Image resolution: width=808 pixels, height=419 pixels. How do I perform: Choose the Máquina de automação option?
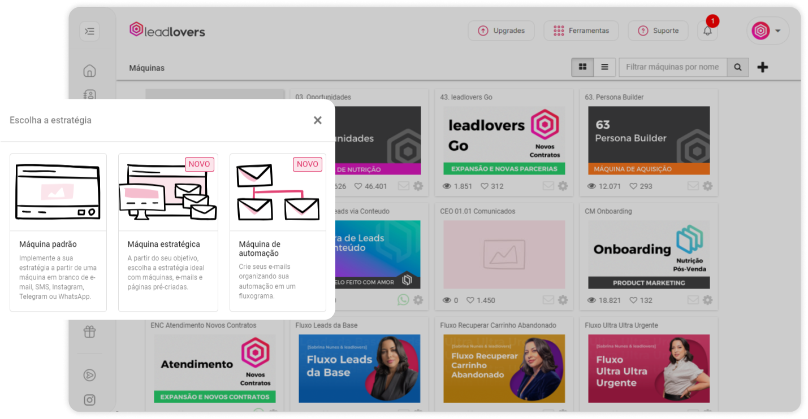tap(278, 233)
